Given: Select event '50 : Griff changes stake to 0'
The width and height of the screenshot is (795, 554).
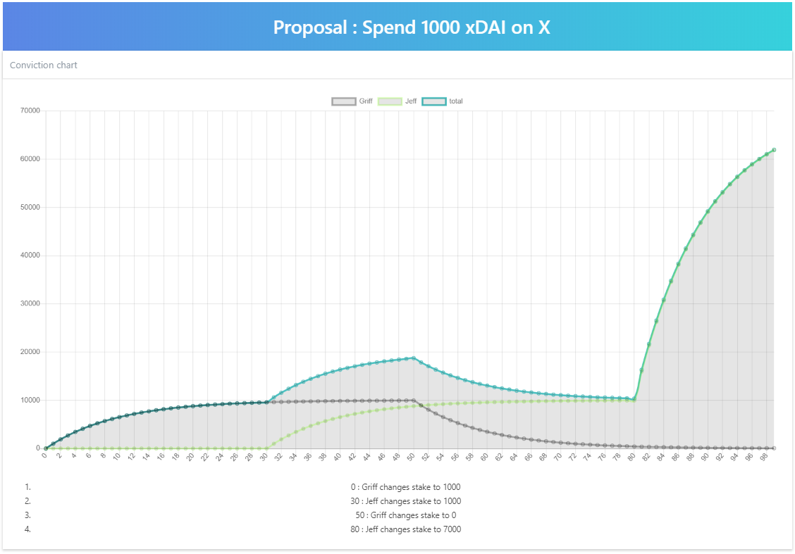Looking at the screenshot, I should [x=405, y=515].
